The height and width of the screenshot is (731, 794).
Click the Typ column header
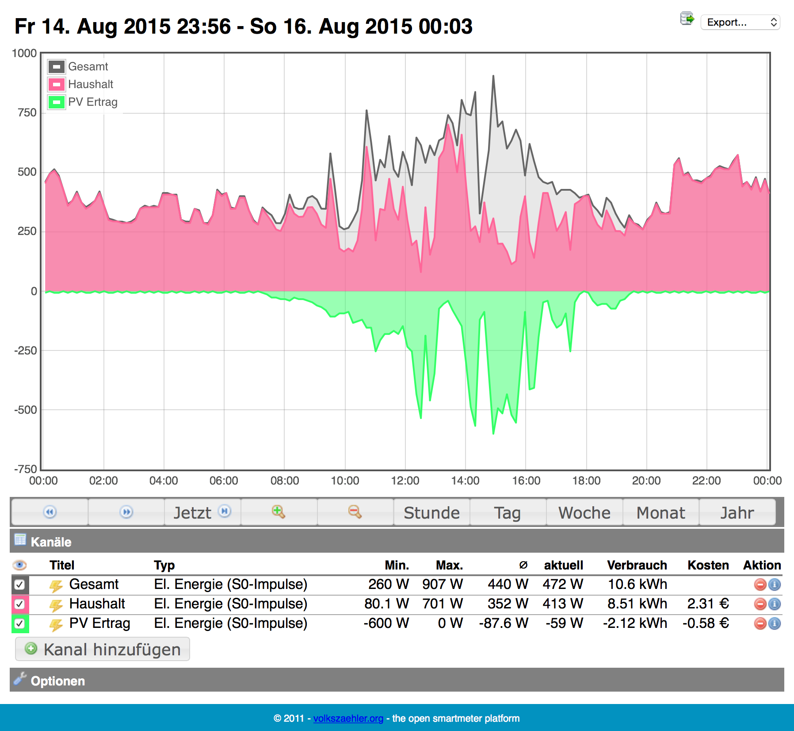(164, 566)
